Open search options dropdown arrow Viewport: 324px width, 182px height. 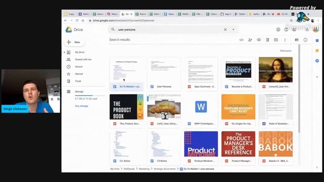tap(233, 29)
